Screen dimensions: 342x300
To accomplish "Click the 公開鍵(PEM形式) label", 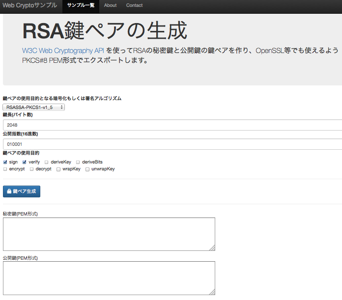I will [20, 258].
